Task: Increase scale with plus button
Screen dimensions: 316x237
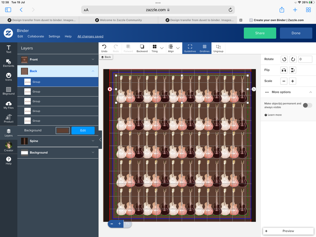Action: point(292,81)
